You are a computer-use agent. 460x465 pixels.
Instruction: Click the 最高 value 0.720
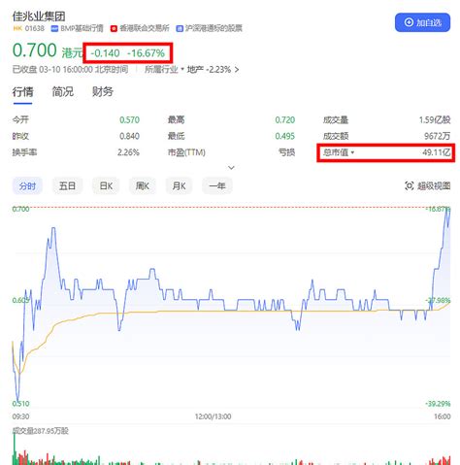click(x=285, y=120)
